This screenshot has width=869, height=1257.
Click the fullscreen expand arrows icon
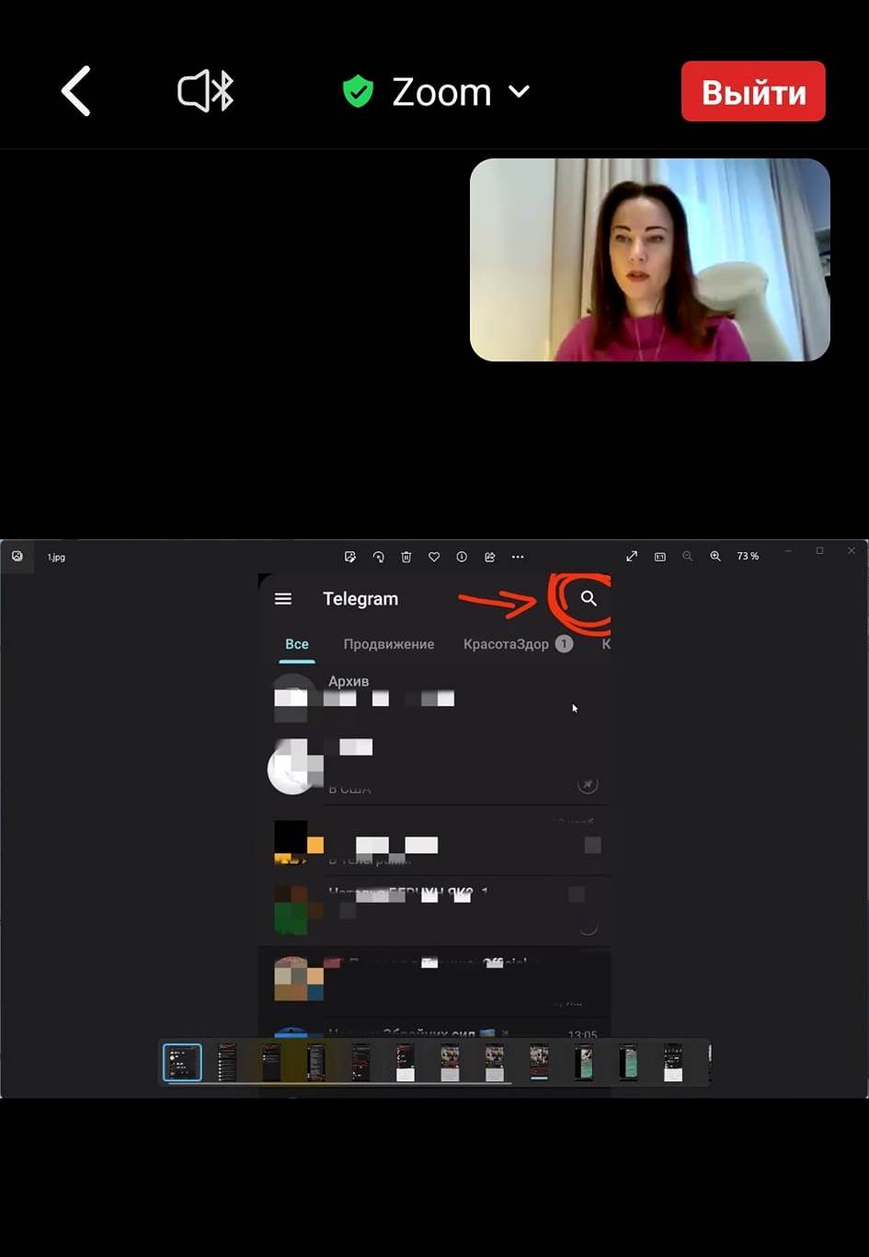(632, 557)
